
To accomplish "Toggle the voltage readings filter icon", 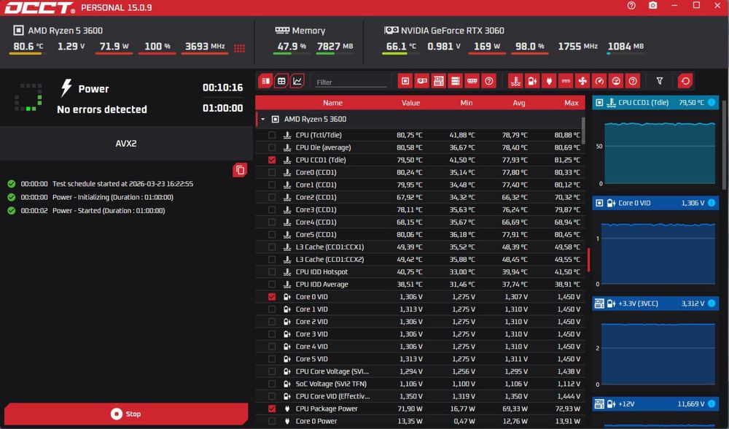I will pos(532,81).
